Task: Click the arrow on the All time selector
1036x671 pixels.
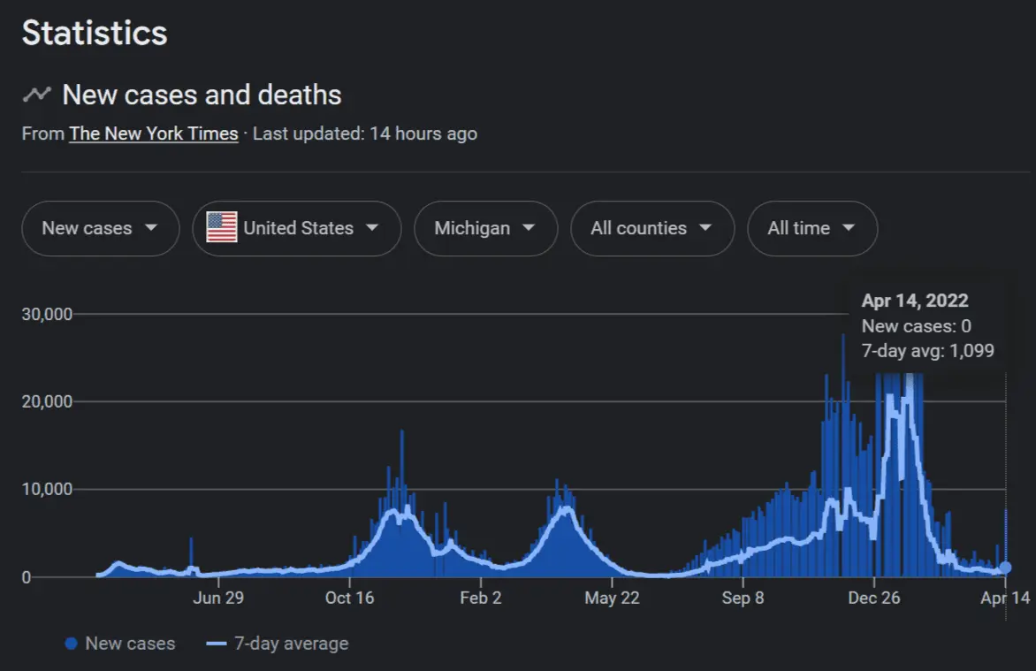Action: [x=849, y=228]
